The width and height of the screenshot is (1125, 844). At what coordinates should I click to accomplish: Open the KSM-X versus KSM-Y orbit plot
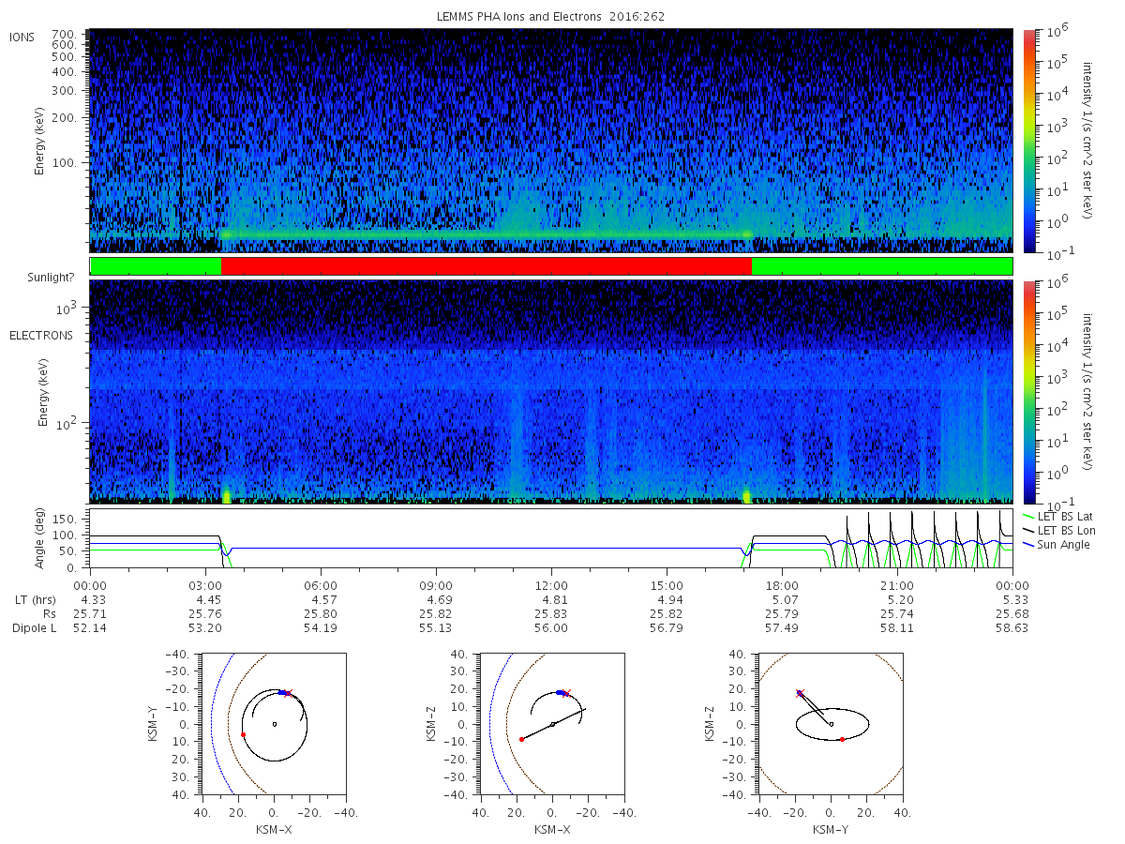273,724
